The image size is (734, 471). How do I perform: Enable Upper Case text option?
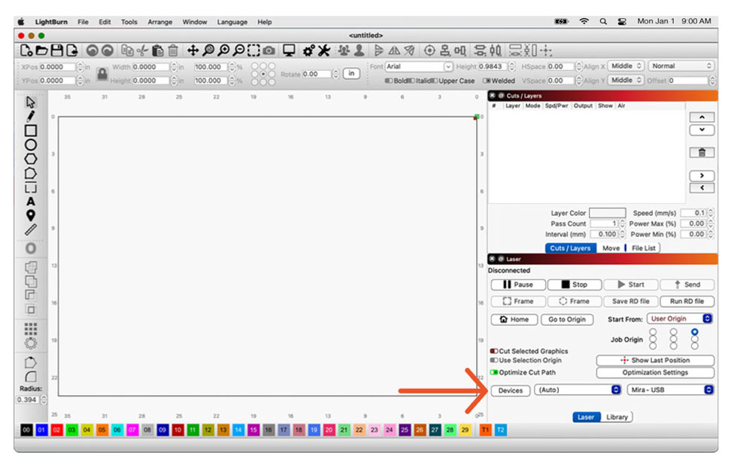pyautogui.click(x=453, y=81)
